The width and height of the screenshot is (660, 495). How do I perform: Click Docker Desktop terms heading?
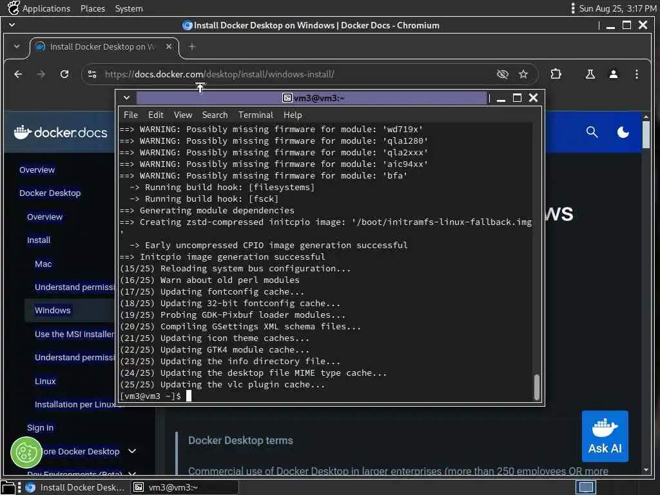pyautogui.click(x=240, y=440)
